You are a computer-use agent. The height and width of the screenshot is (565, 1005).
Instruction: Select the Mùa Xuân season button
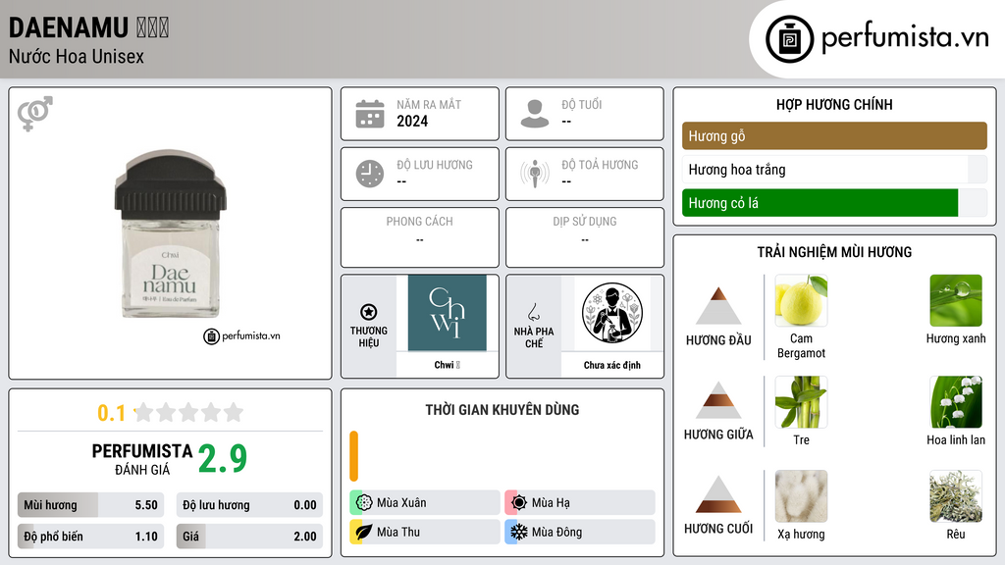pyautogui.click(x=424, y=503)
